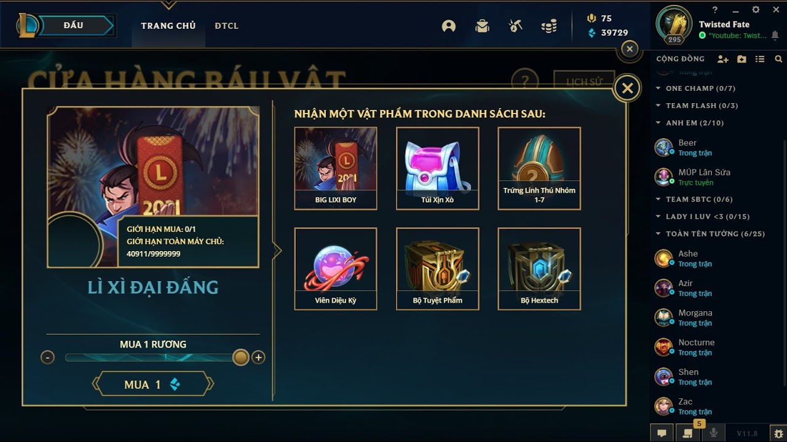This screenshot has height=442, width=787.
Task: Switch to the TRANG CHỦ tab
Action: pyautogui.click(x=168, y=26)
